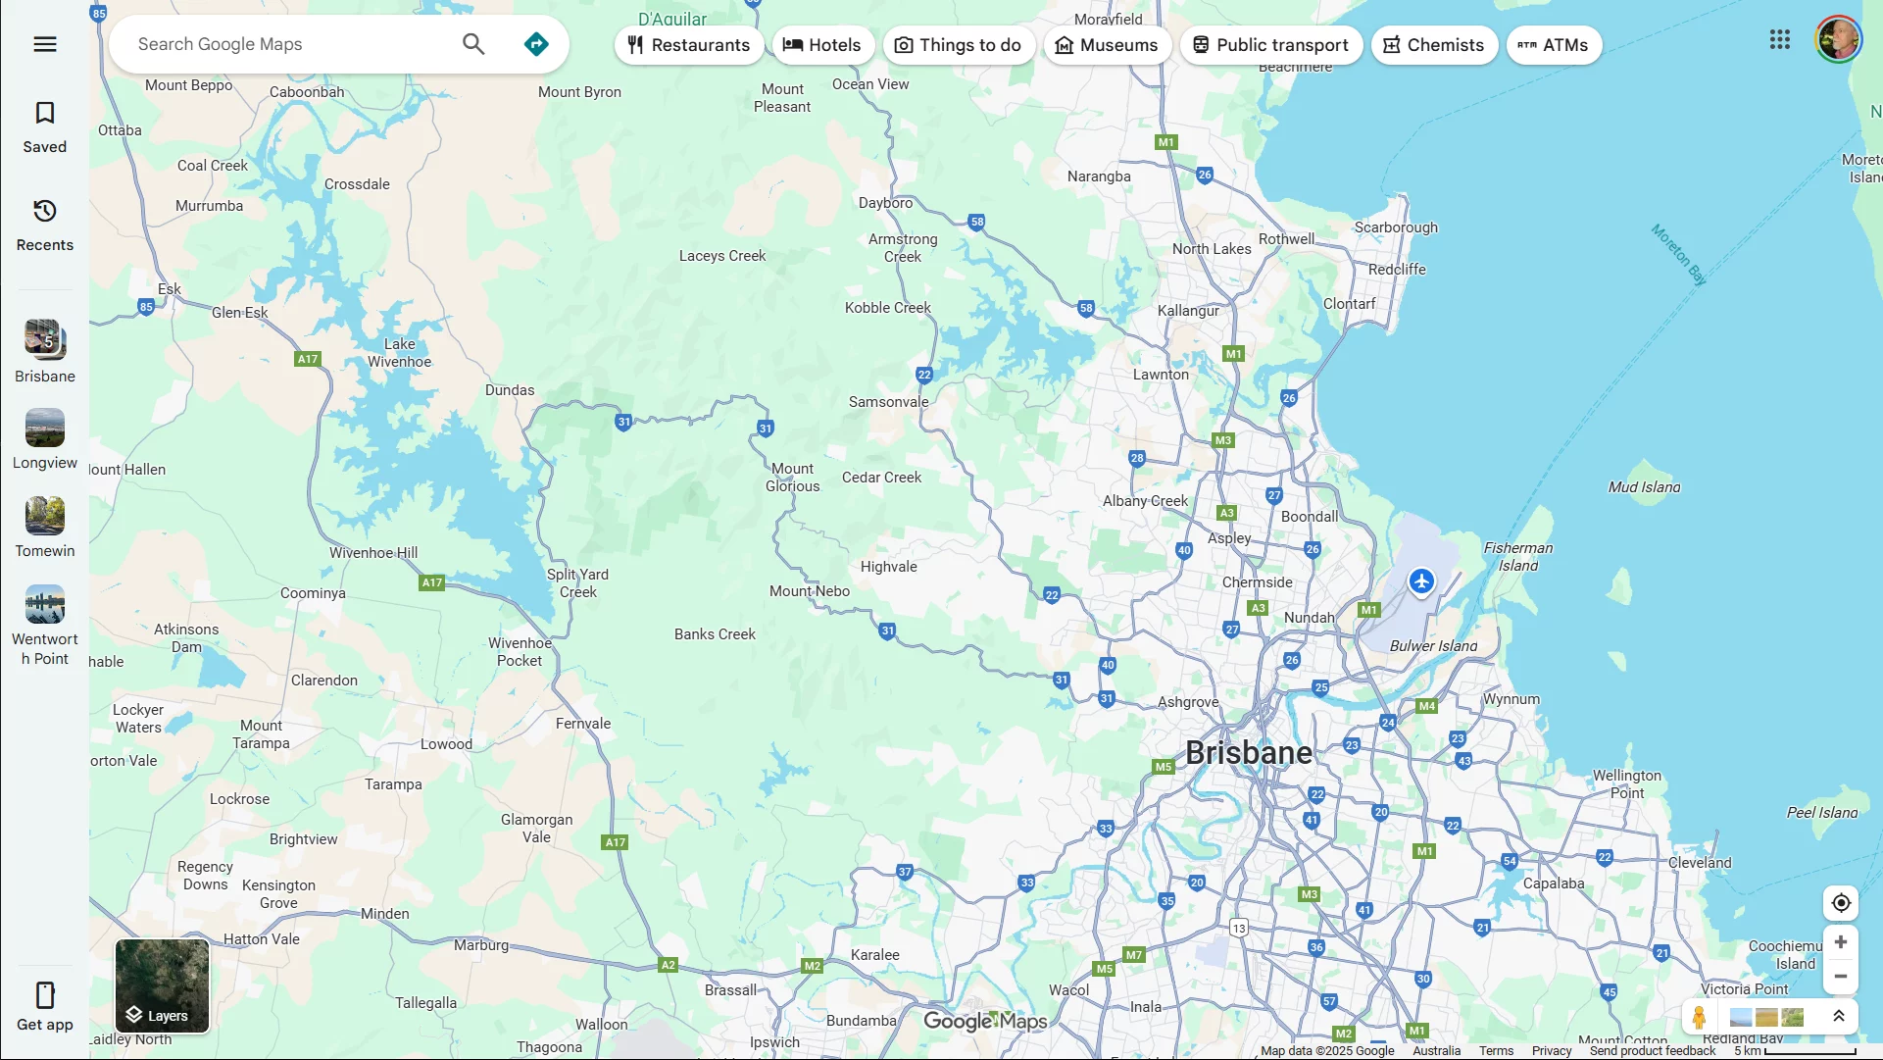Toggle the 5 km scale bar units

pos(1796,1051)
